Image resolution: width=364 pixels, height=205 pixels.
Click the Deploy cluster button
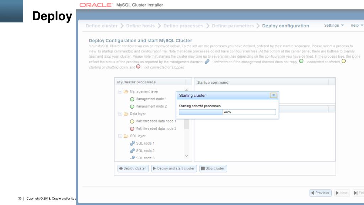tap(133, 168)
